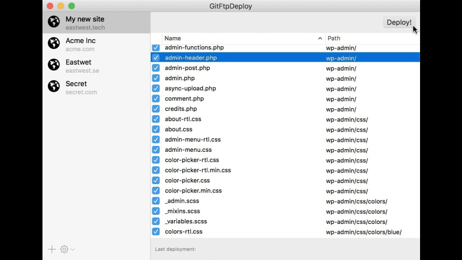Select the color-picker-rtl.css file name
Screen dimensions: 462x260
click(192, 160)
